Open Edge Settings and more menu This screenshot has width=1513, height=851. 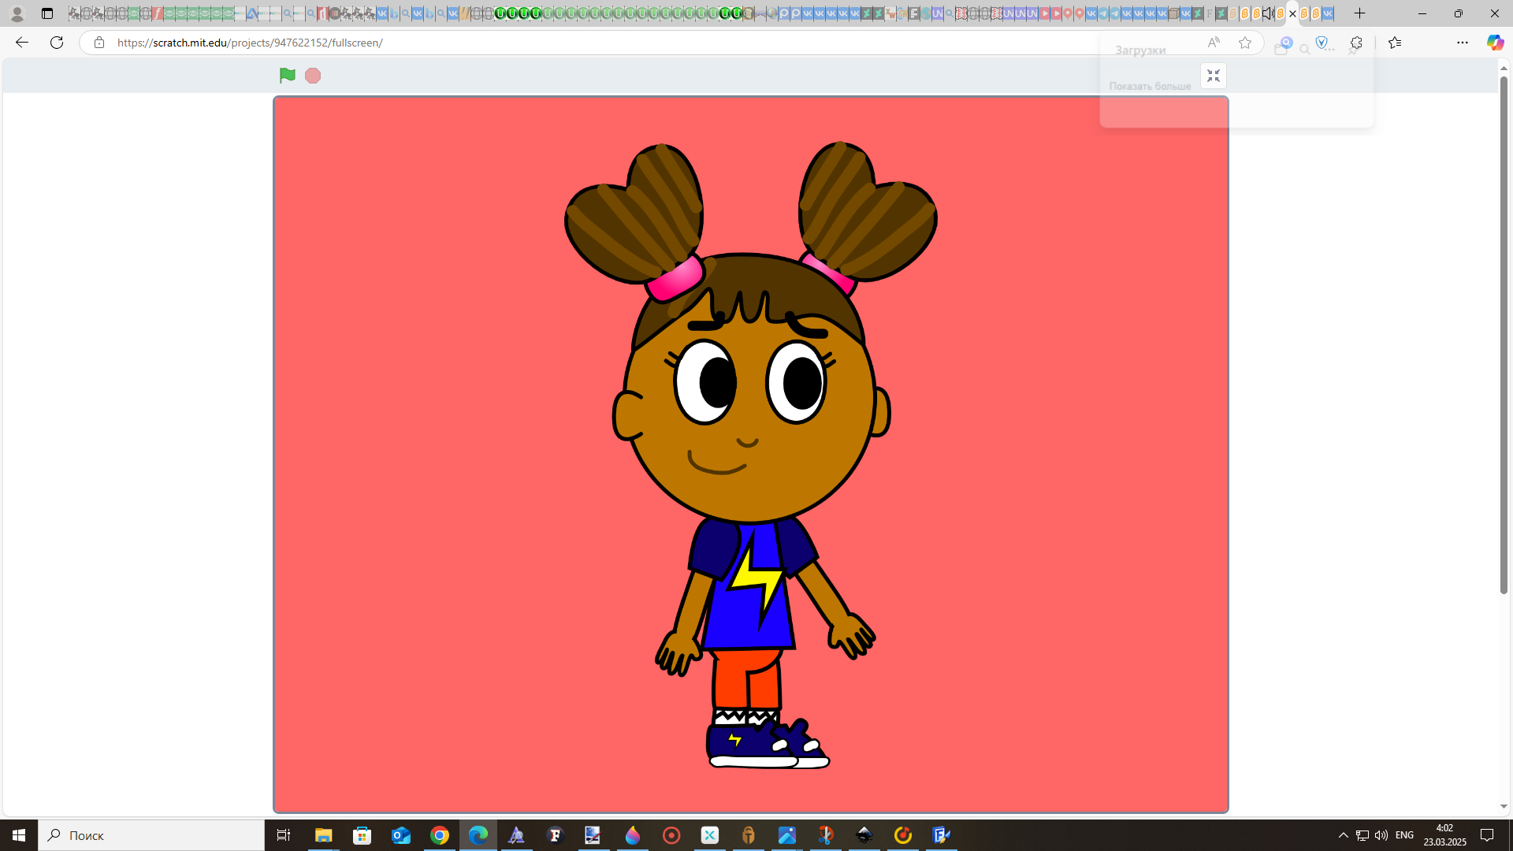coord(1463,43)
